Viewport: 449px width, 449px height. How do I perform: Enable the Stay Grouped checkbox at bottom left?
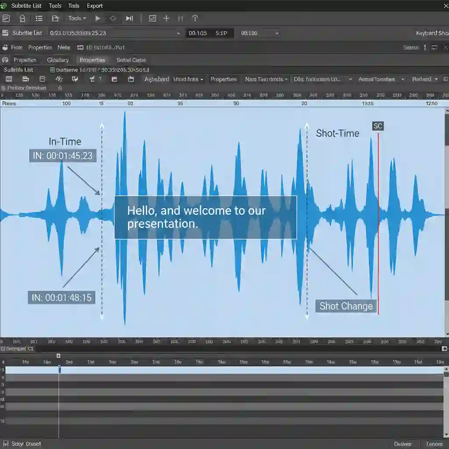pyautogui.click(x=6, y=444)
